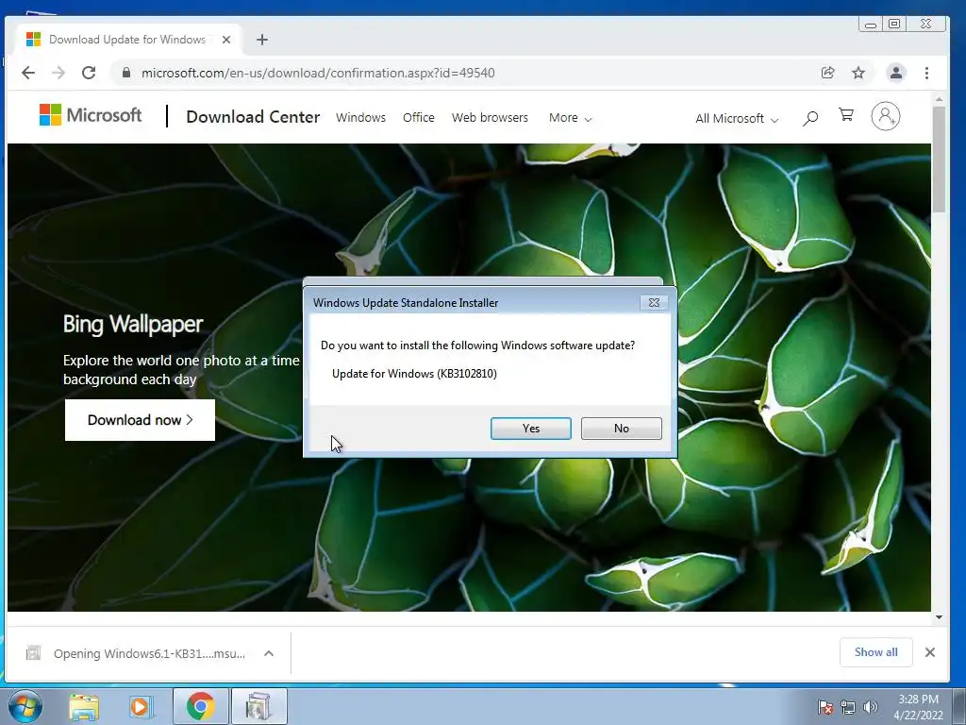The height and width of the screenshot is (725, 966).
Task: Open Windows Explorer from the taskbar
Action: pos(84,707)
